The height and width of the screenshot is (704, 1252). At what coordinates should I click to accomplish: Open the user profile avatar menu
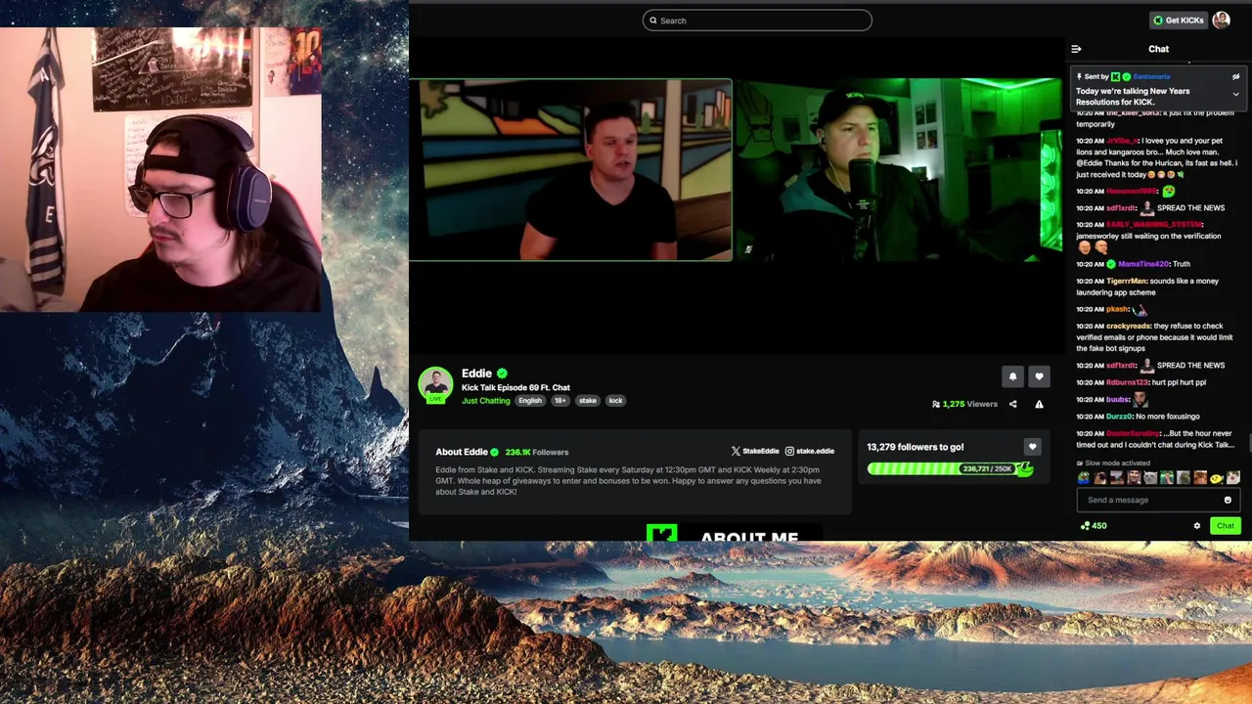pos(1221,21)
